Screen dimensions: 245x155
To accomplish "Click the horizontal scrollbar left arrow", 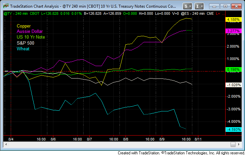I will 6,144.
